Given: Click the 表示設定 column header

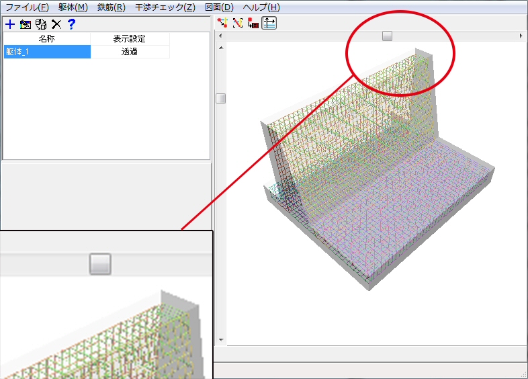Looking at the screenshot, I should 130,39.
